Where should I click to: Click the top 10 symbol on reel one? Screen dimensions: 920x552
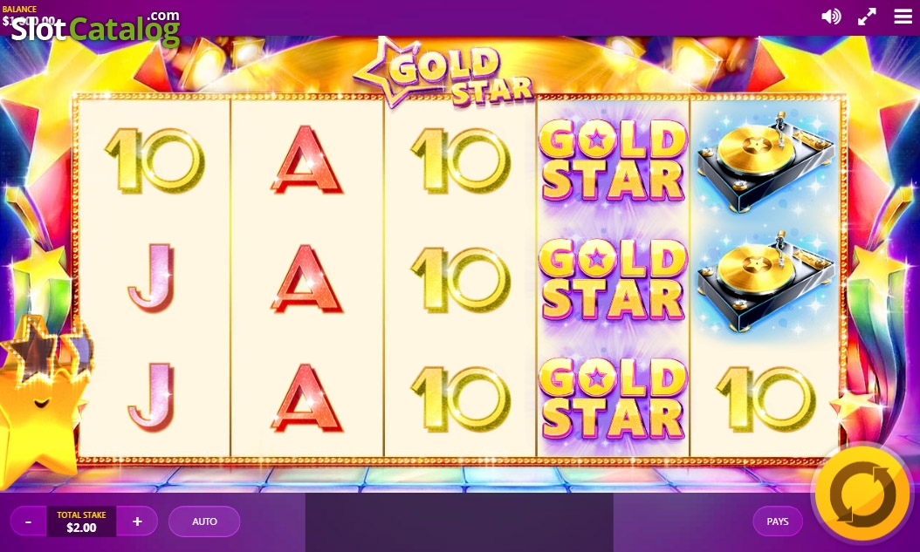[154, 160]
